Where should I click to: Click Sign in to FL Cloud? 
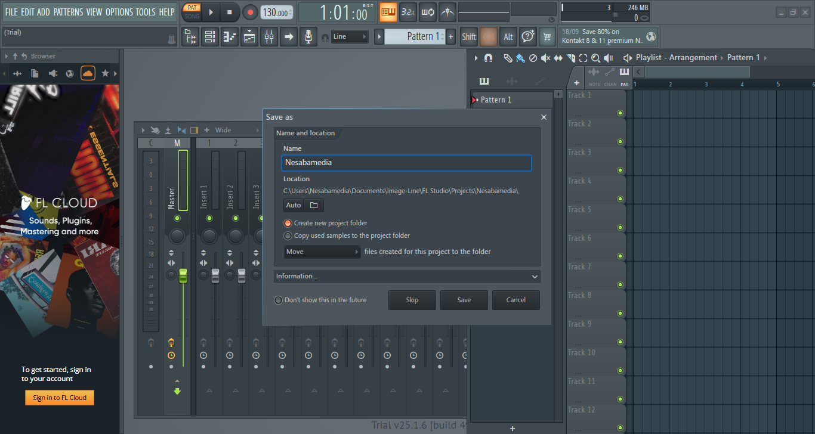60,398
